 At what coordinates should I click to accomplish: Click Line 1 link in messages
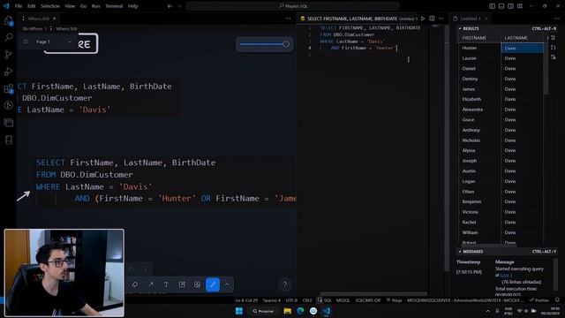click(506, 275)
